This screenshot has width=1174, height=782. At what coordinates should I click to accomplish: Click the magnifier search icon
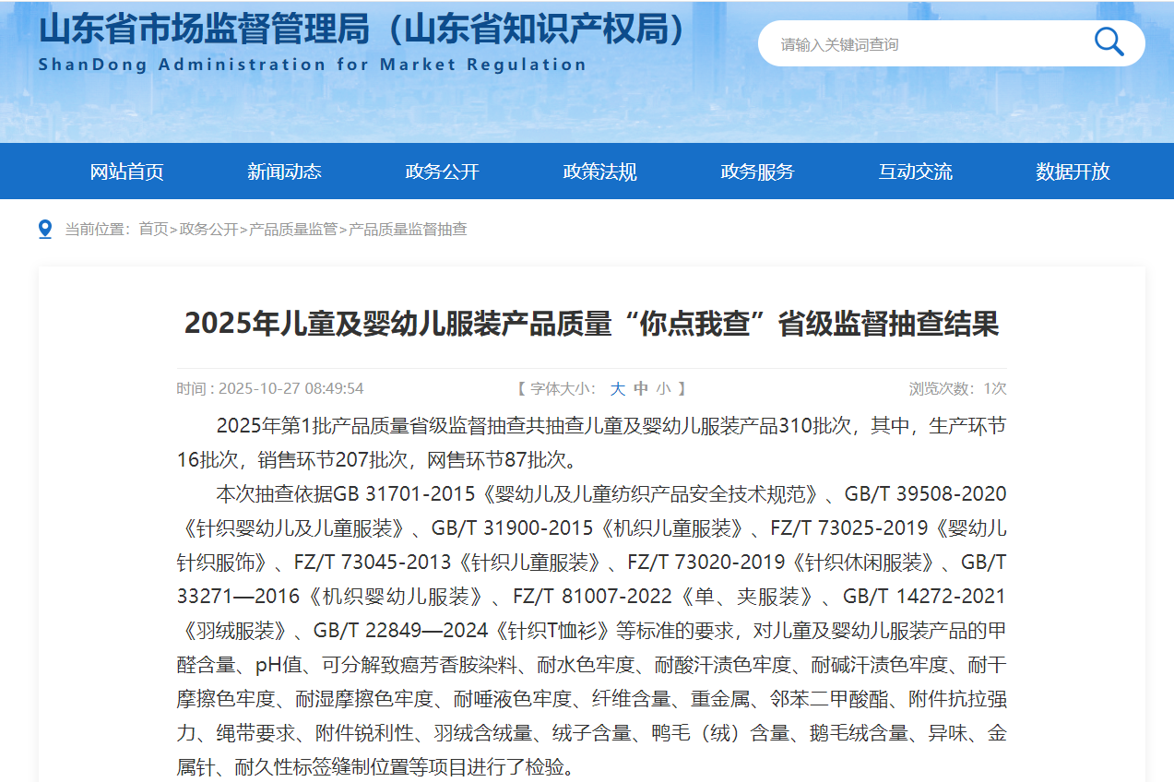coord(1109,42)
